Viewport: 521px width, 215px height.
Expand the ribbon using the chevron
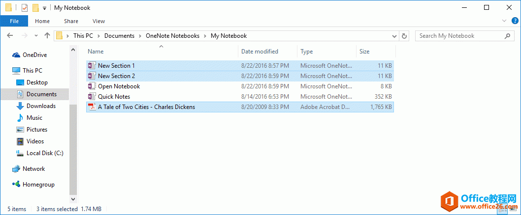(504, 21)
